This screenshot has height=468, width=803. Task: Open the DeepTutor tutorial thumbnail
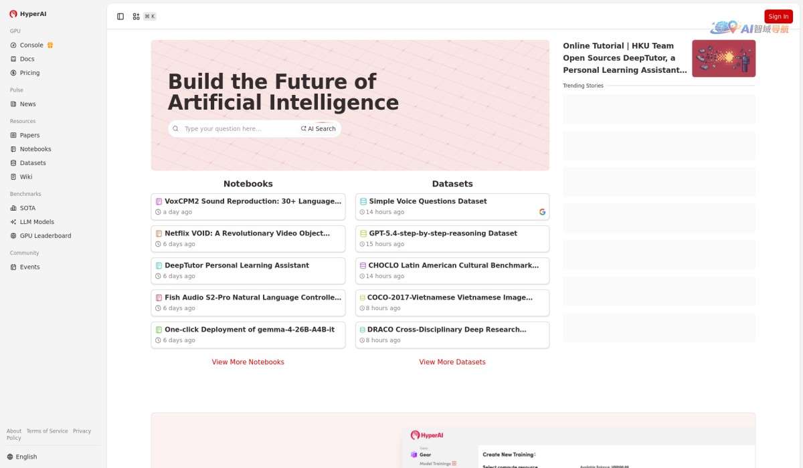point(723,59)
